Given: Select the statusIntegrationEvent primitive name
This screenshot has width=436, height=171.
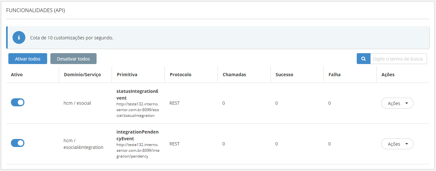Looking at the screenshot, I should (137, 94).
